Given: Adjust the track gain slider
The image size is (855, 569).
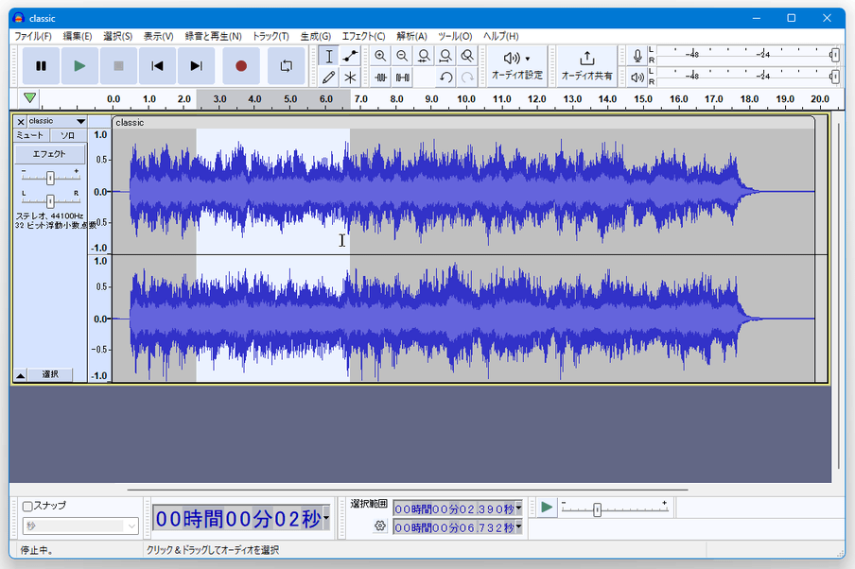Looking at the screenshot, I should pos(50,178).
